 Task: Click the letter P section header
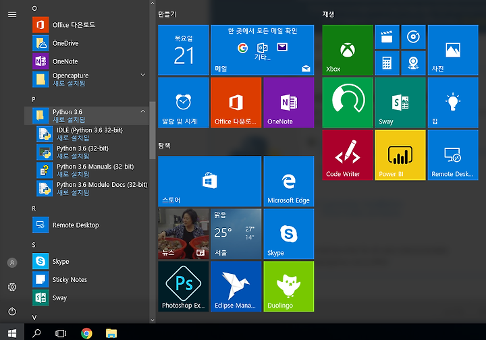click(x=34, y=99)
